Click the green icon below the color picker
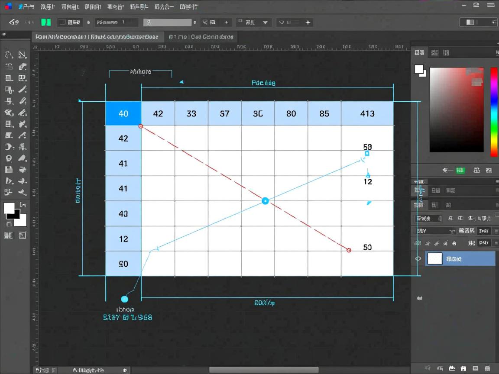Image resolution: width=499 pixels, height=374 pixels. [460, 171]
